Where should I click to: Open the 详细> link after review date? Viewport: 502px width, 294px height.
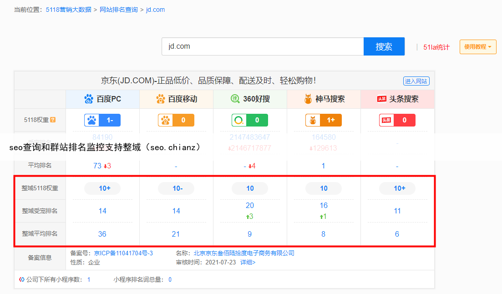pyautogui.click(x=248, y=262)
